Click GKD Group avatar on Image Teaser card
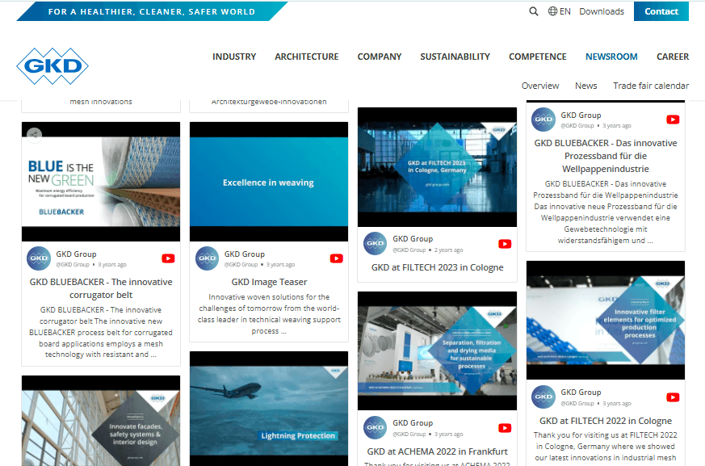 207,258
